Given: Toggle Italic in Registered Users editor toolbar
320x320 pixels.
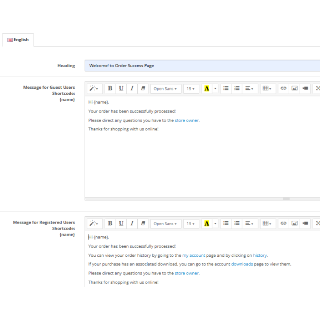Looking at the screenshot, I should (x=132, y=224).
